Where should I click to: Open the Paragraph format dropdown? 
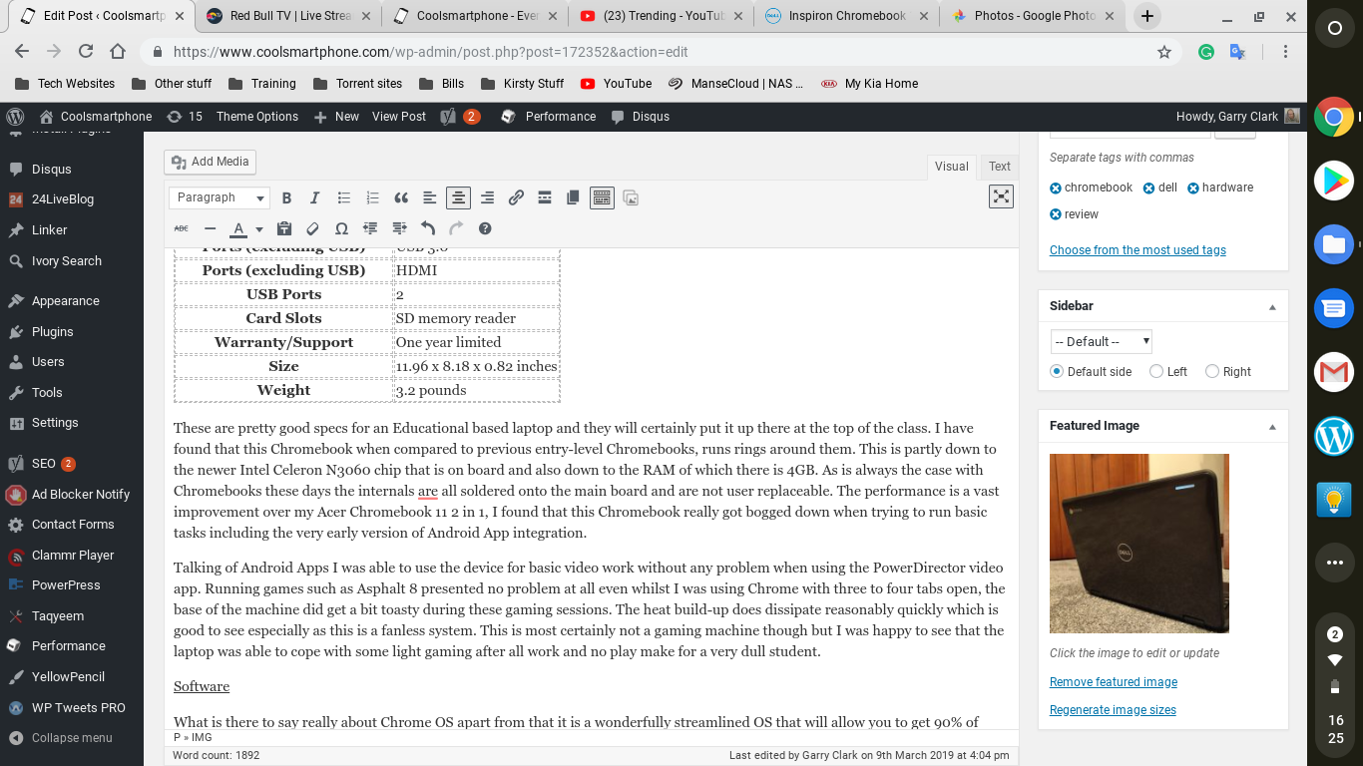click(x=220, y=197)
